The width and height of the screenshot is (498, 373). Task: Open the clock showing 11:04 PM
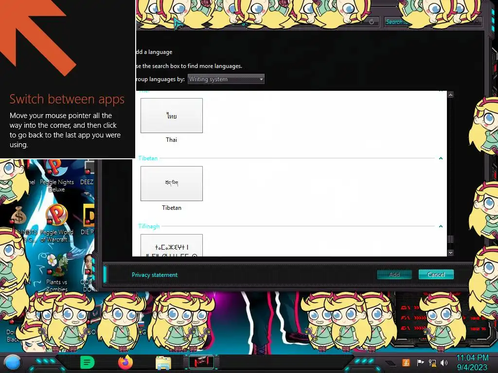point(472,362)
